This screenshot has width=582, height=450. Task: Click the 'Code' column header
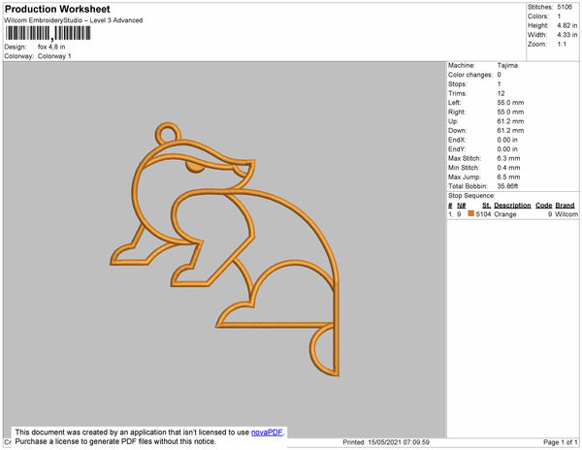tap(544, 206)
